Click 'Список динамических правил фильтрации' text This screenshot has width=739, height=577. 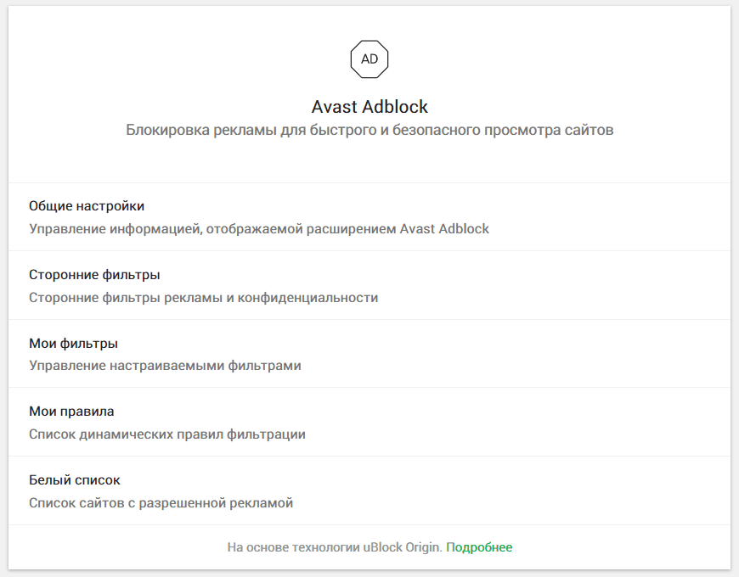(x=167, y=434)
